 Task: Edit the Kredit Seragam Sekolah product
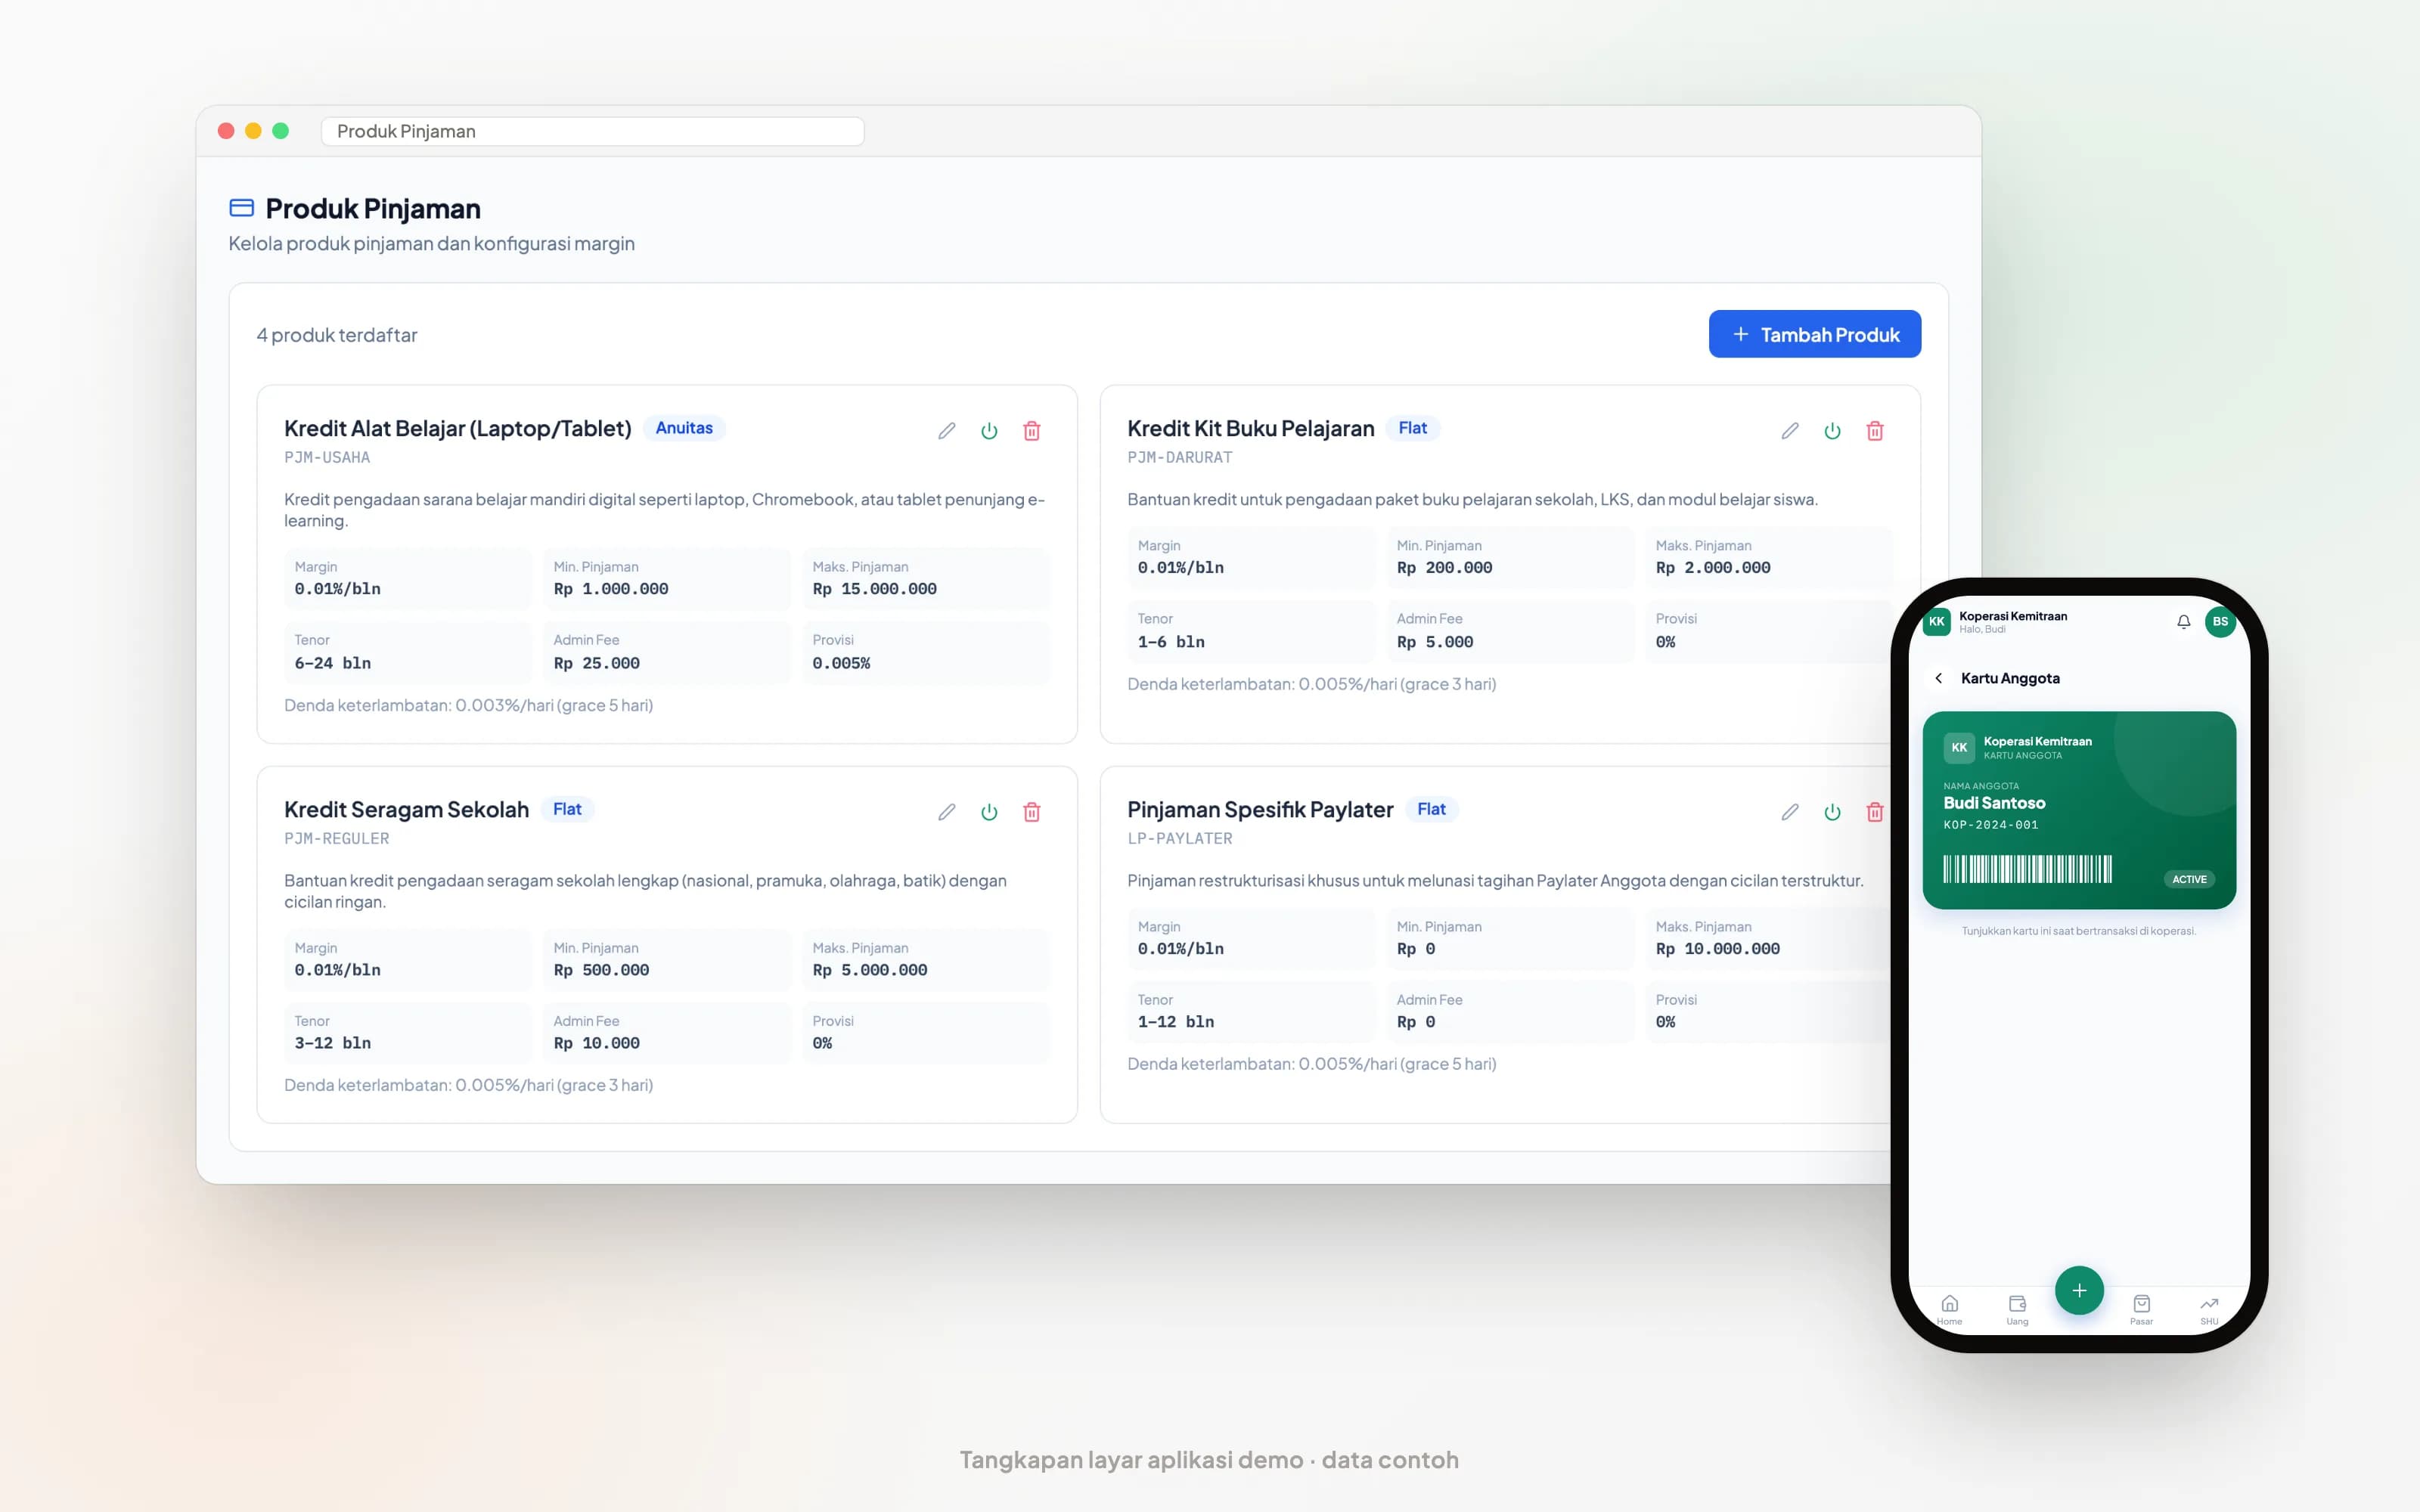(x=946, y=812)
